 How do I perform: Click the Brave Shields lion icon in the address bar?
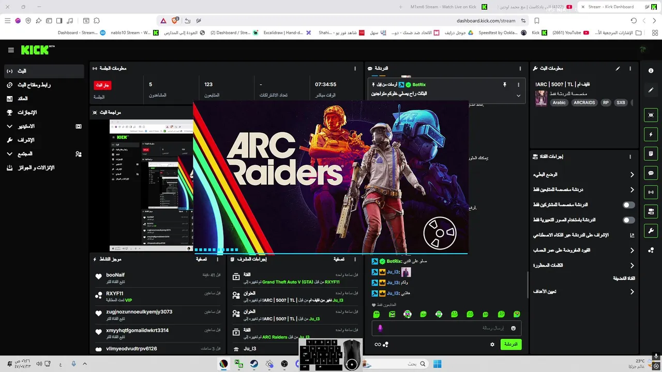coord(175,21)
